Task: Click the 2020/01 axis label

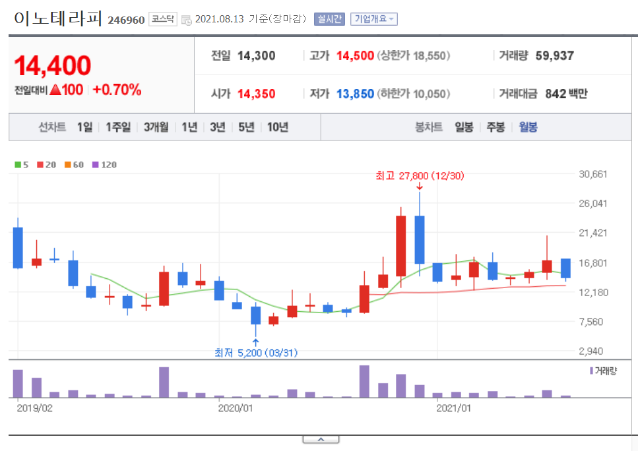Action: pyautogui.click(x=235, y=408)
